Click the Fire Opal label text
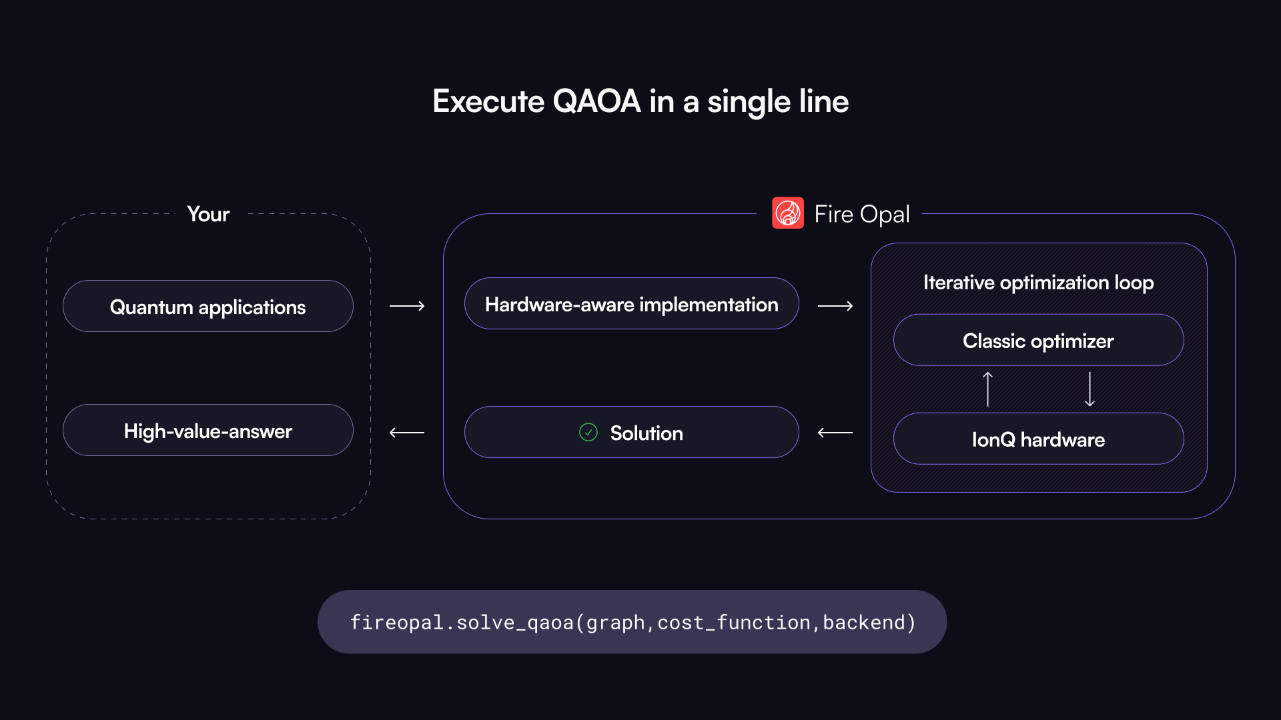The height and width of the screenshot is (720, 1281). [x=862, y=214]
